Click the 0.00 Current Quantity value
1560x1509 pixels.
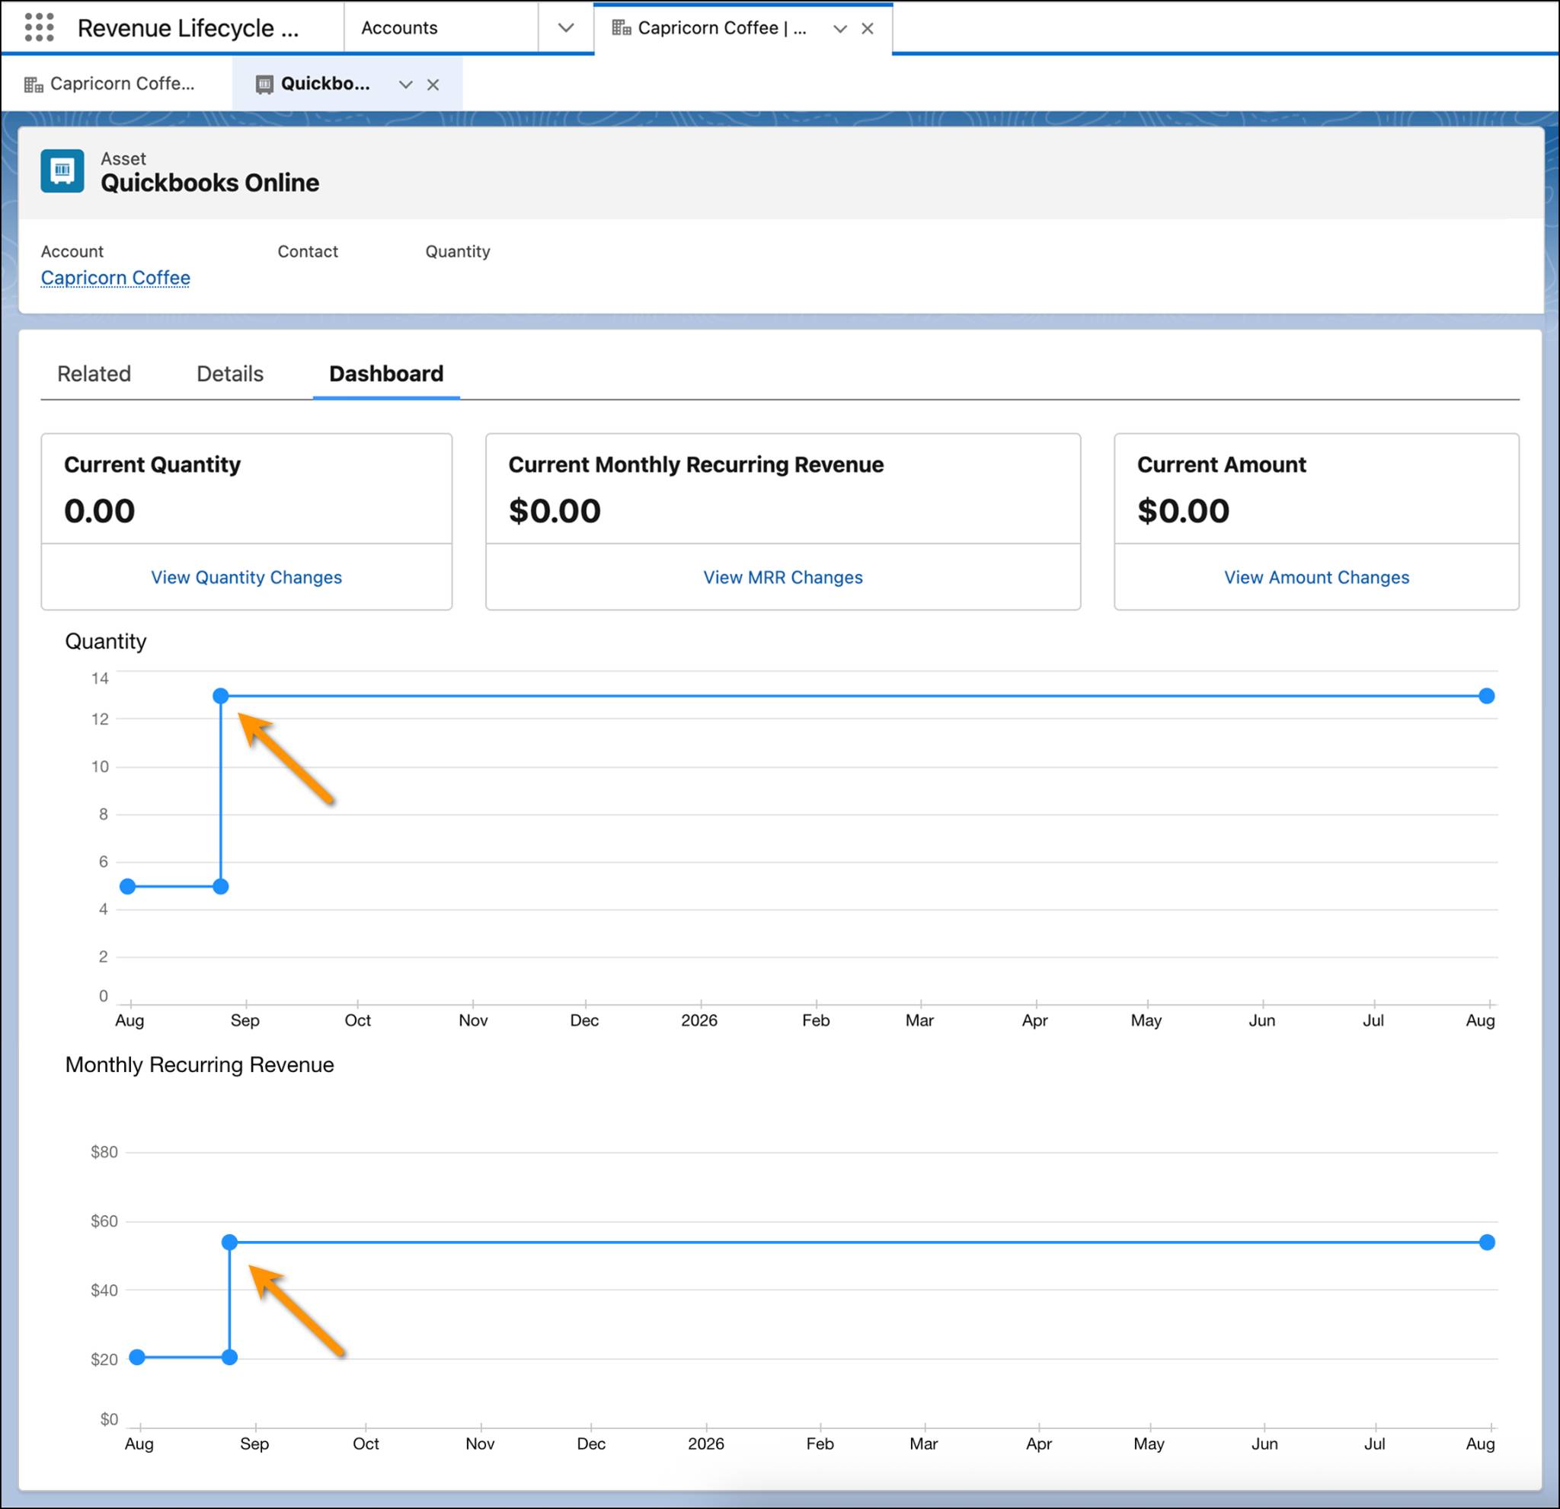point(100,511)
